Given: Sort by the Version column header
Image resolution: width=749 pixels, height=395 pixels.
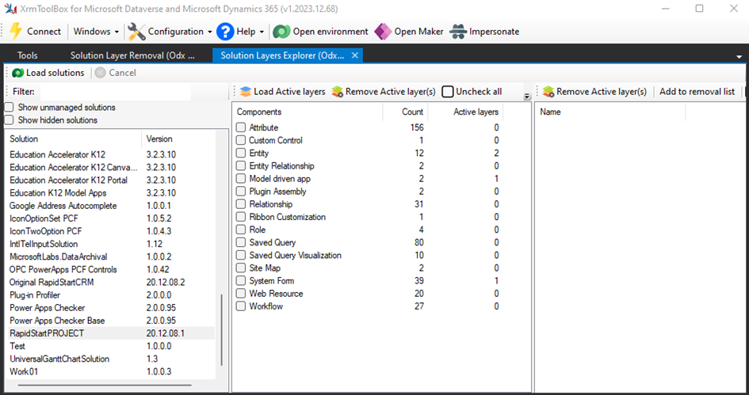Looking at the screenshot, I should [178, 139].
